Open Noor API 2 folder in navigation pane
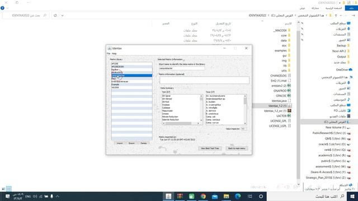Screen dimensions: 358x201 click(341, 51)
